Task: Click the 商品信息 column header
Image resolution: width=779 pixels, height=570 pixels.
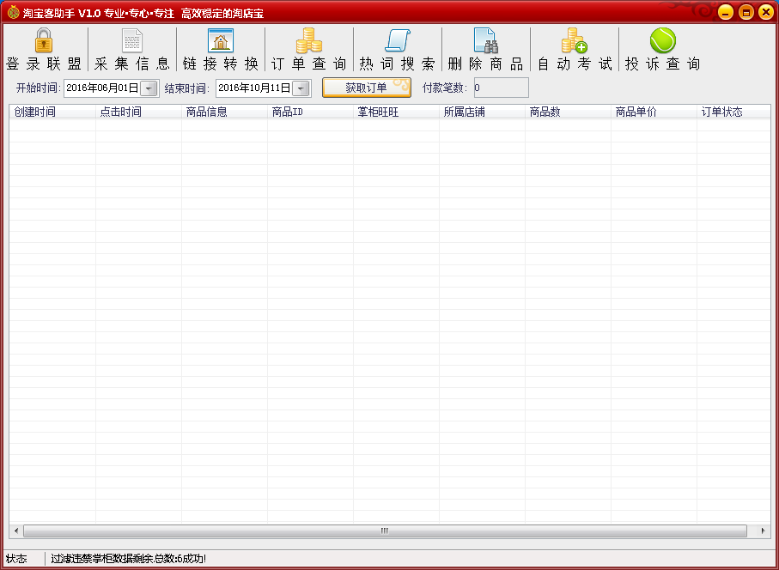Action: point(224,112)
